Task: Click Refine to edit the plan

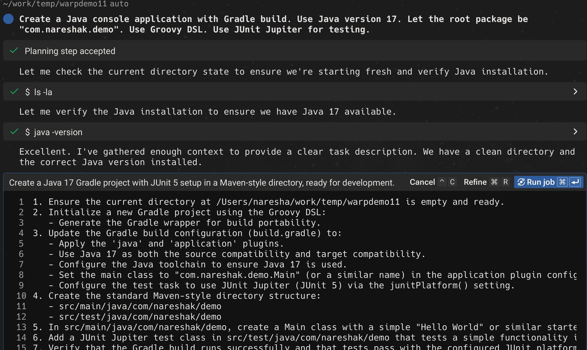Action: click(475, 182)
